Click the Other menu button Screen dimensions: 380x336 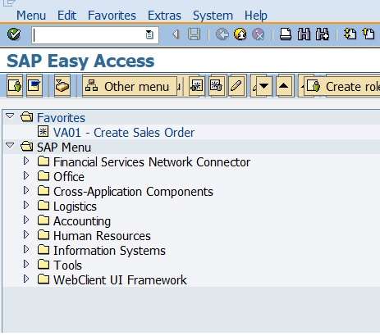130,87
